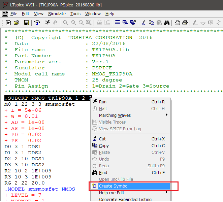The height and width of the screenshot is (202, 223).
Task: Click the 'M0 1 22 3 3 smsmosfet' line
Action: (x=39, y=104)
